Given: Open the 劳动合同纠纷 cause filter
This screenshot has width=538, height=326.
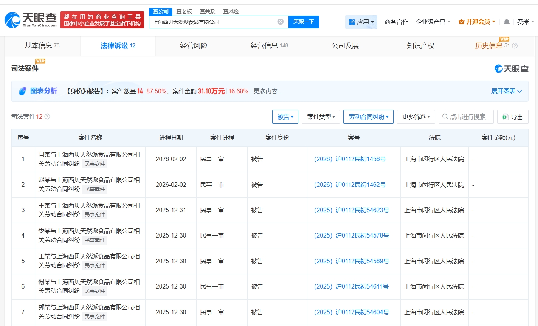Looking at the screenshot, I should click(368, 117).
